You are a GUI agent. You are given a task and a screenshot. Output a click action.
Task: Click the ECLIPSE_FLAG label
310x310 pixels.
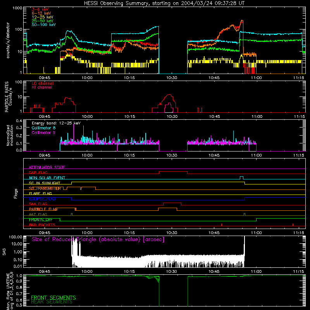pos(42,199)
